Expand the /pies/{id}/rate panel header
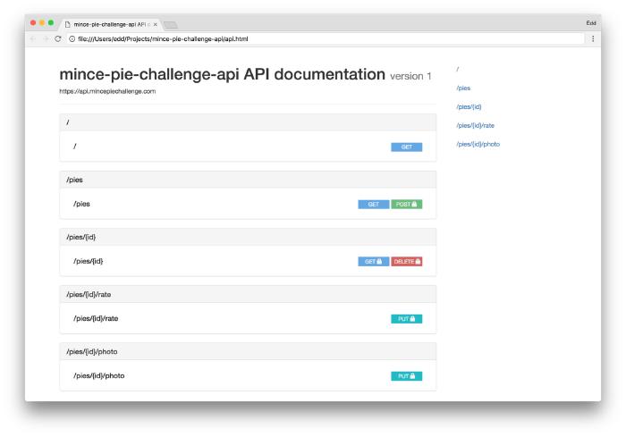The height and width of the screenshot is (437, 626). pos(248,294)
